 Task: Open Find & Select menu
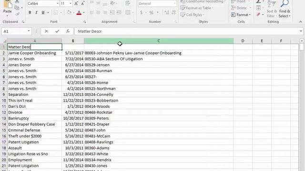285,9
